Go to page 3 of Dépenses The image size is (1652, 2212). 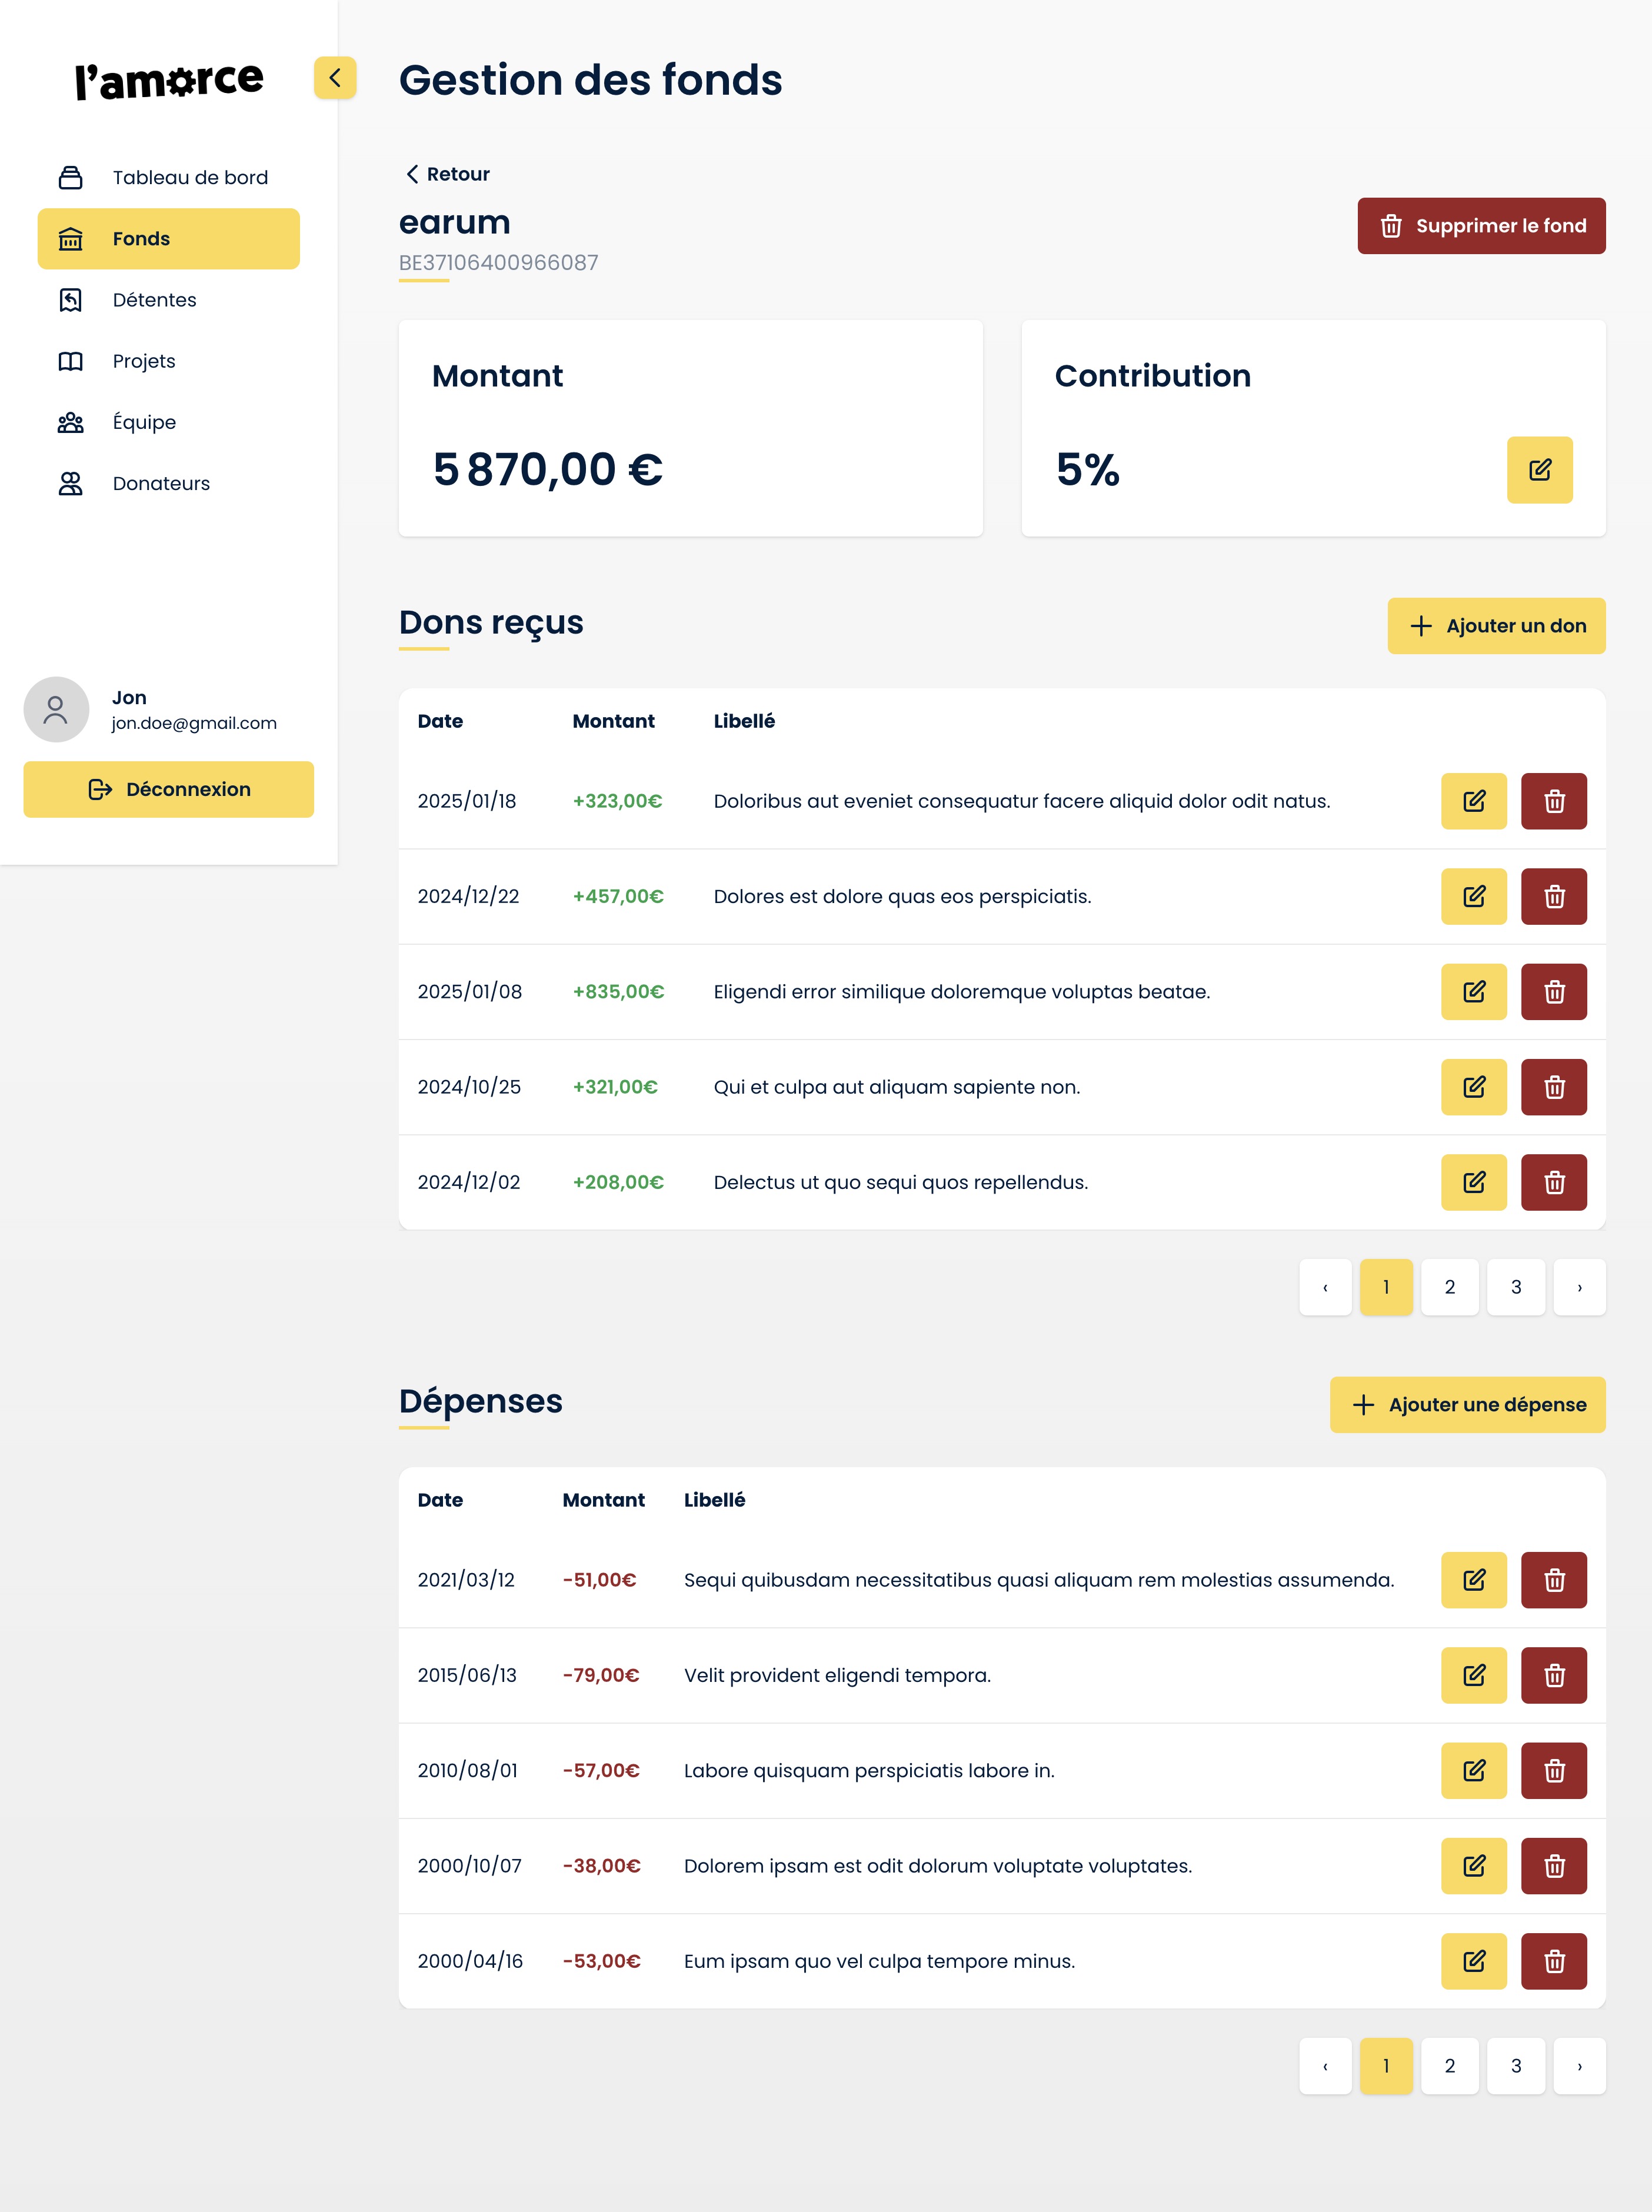click(1516, 2067)
